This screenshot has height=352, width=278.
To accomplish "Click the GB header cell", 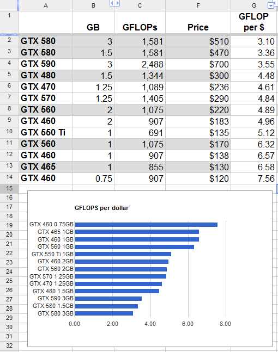I will tap(93, 22).
